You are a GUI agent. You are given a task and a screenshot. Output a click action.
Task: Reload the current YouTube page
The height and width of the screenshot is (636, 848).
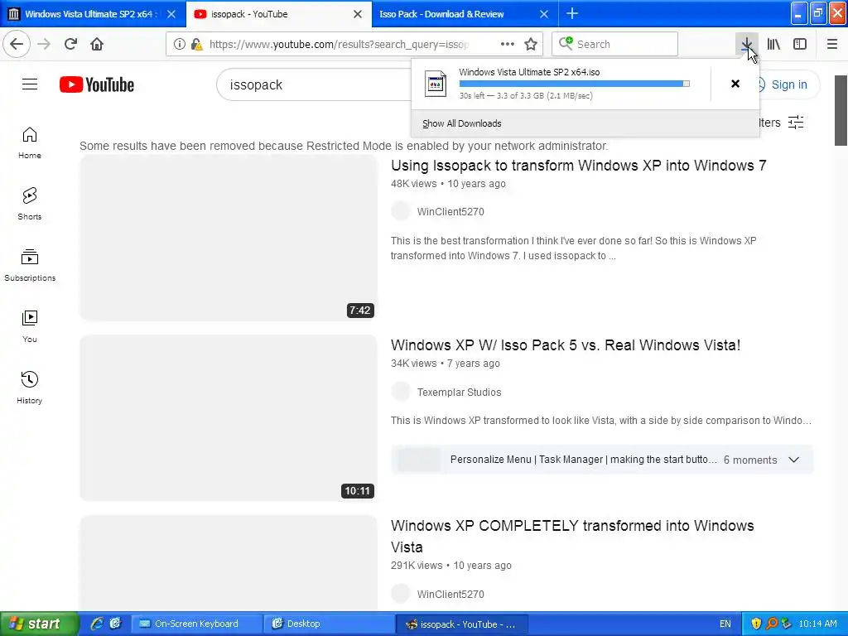point(70,44)
